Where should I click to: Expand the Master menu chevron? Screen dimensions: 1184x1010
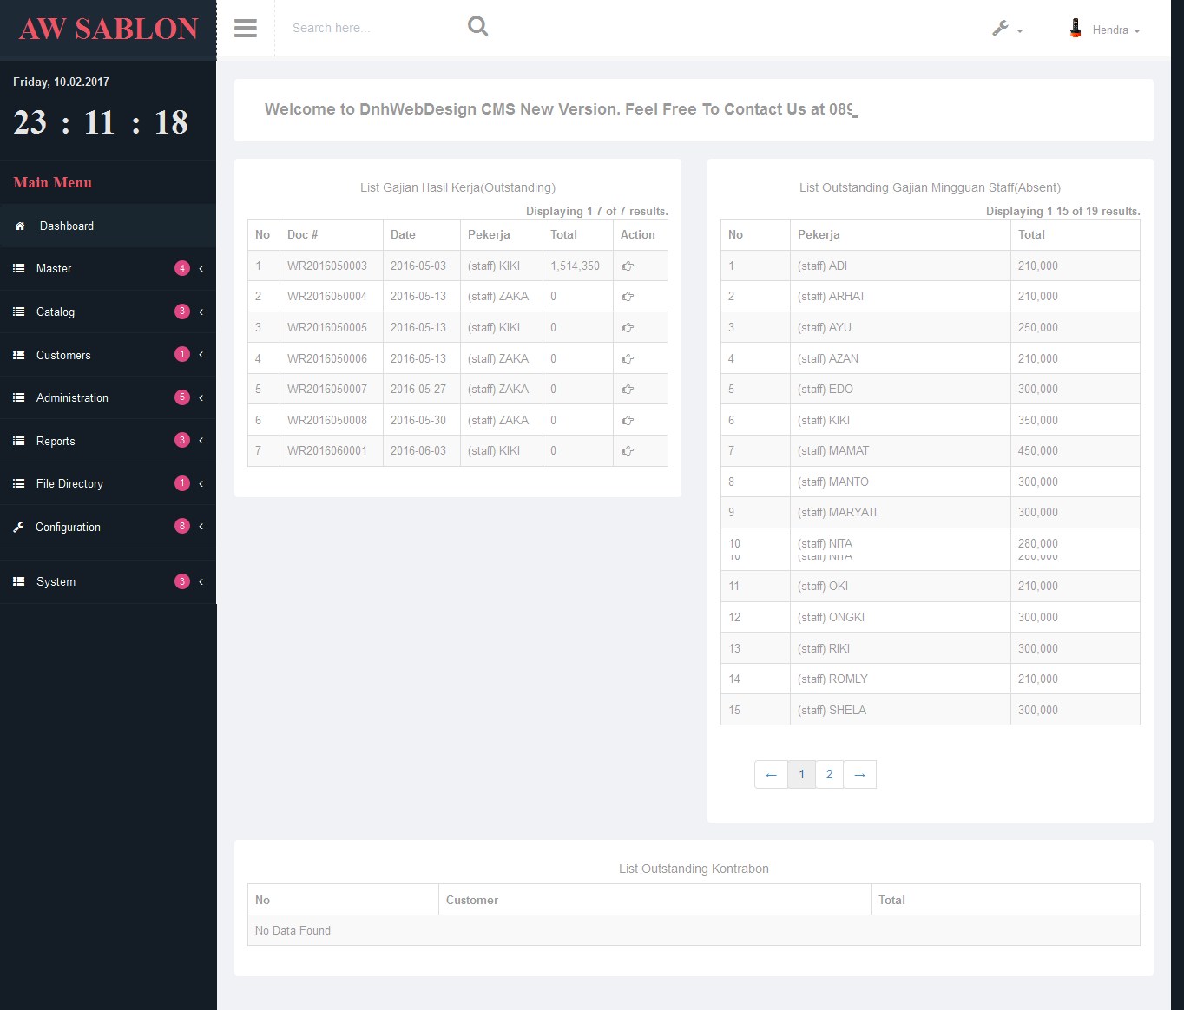coord(201,269)
